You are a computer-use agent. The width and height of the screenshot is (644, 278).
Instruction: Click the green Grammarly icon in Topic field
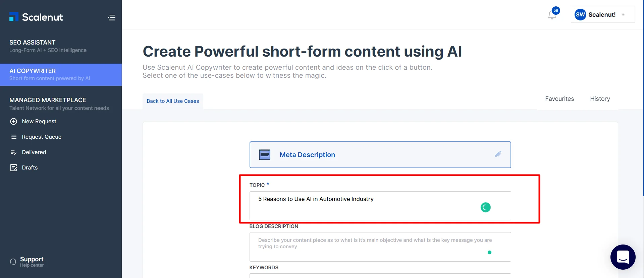pyautogui.click(x=485, y=207)
